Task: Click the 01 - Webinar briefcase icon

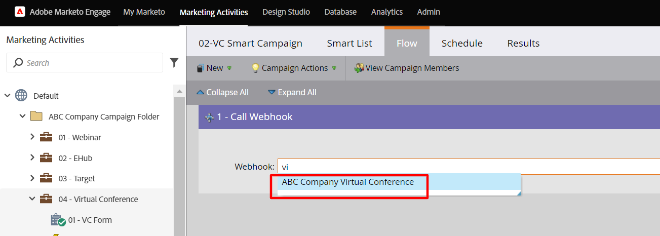Action: point(46,137)
